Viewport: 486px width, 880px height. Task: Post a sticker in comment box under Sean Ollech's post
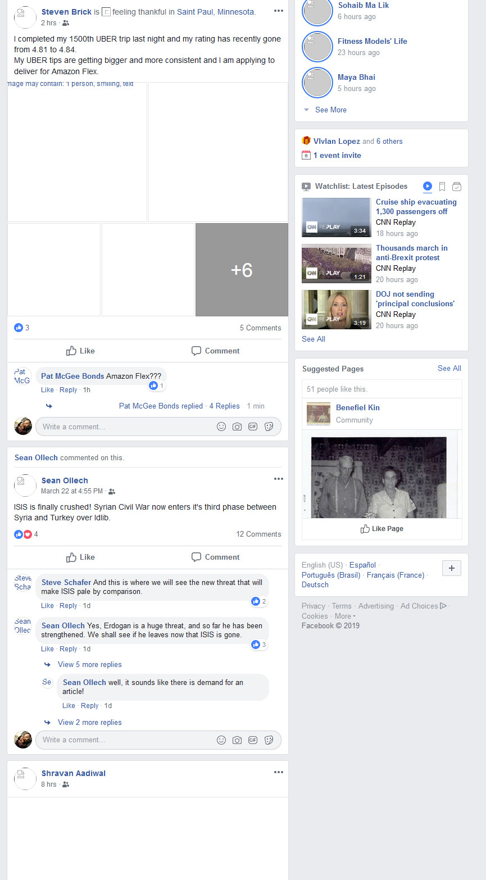[x=269, y=740]
